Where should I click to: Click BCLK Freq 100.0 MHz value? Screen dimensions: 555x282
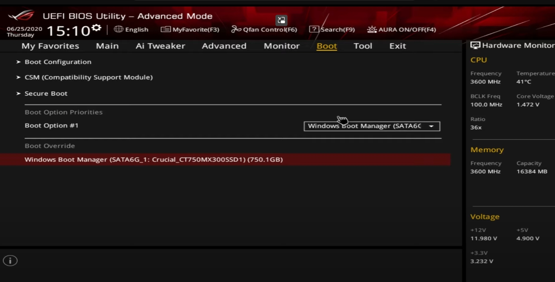pyautogui.click(x=486, y=104)
